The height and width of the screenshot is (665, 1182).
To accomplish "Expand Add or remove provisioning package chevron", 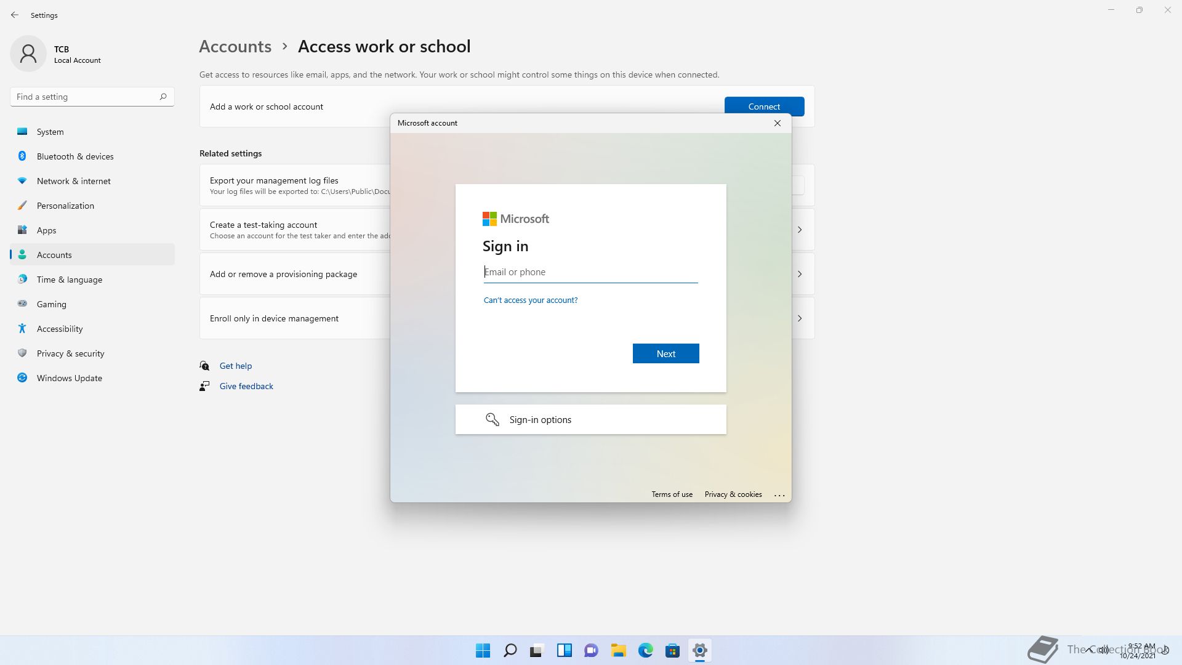I will pos(800,274).
